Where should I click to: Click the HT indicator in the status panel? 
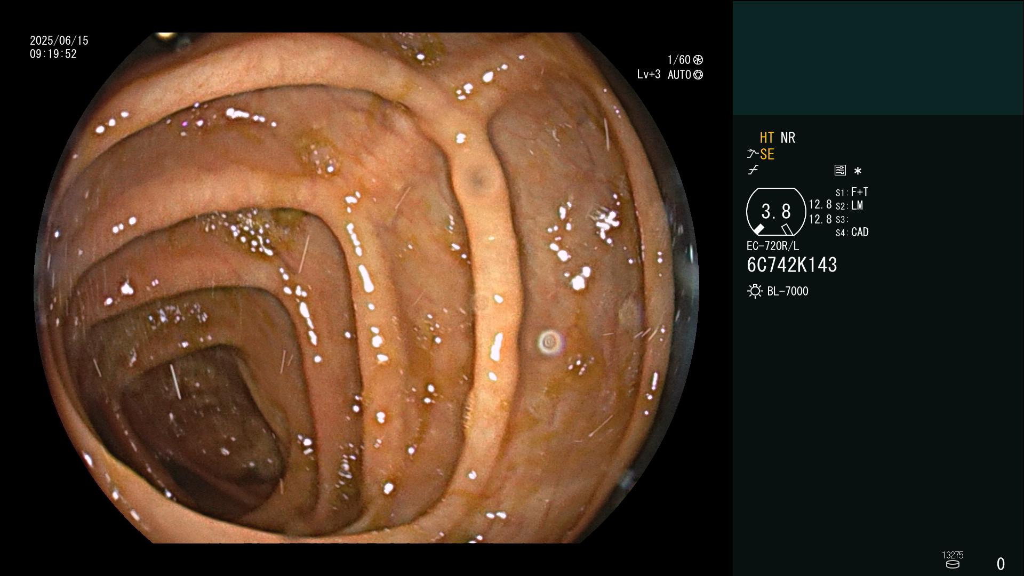[766, 138]
